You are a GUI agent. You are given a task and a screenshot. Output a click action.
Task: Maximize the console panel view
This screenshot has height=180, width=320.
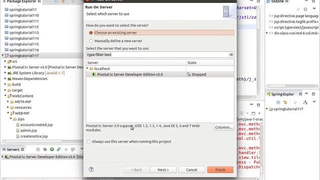(x=258, y=105)
